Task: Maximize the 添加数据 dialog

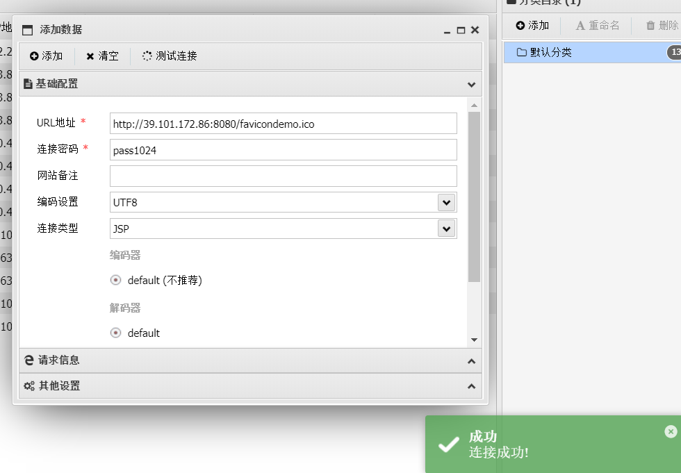Action: click(x=461, y=31)
